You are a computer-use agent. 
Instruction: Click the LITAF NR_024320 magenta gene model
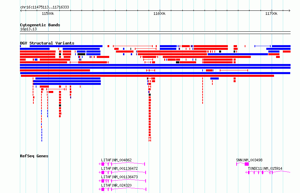122,189
